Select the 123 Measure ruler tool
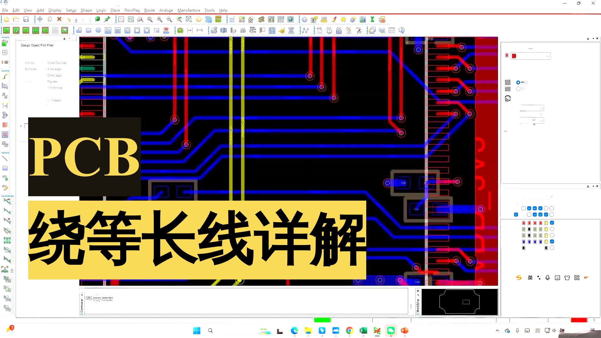This screenshot has width=601, height=338. tap(324, 19)
